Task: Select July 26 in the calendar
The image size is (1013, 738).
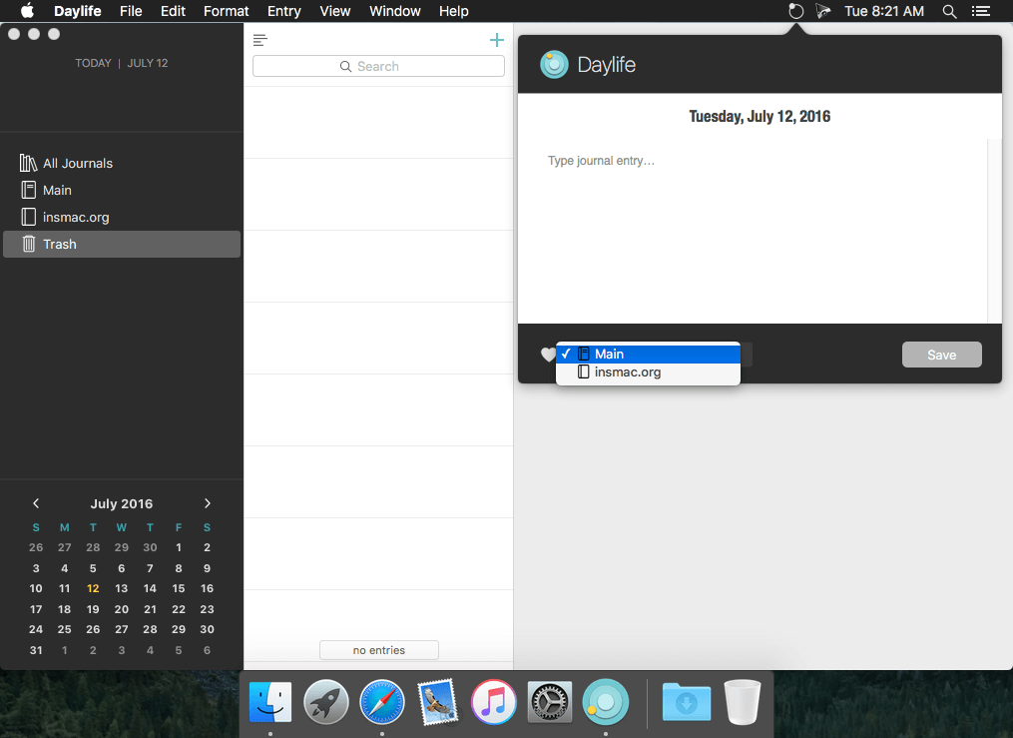Action: pos(93,629)
